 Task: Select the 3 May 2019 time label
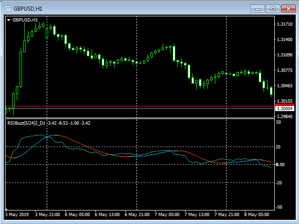(x=17, y=215)
